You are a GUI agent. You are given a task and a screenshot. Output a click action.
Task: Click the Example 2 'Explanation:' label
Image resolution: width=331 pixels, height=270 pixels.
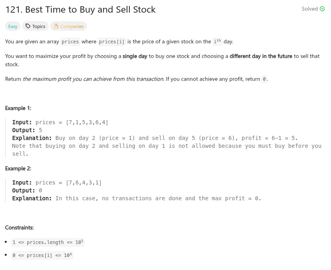tap(32, 198)
